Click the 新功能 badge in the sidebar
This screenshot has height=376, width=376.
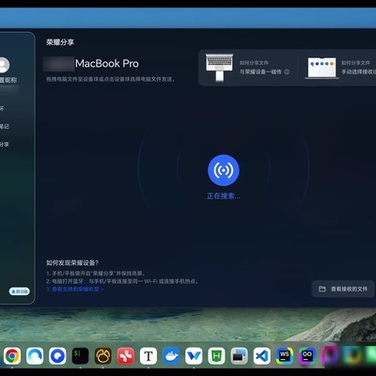20,291
